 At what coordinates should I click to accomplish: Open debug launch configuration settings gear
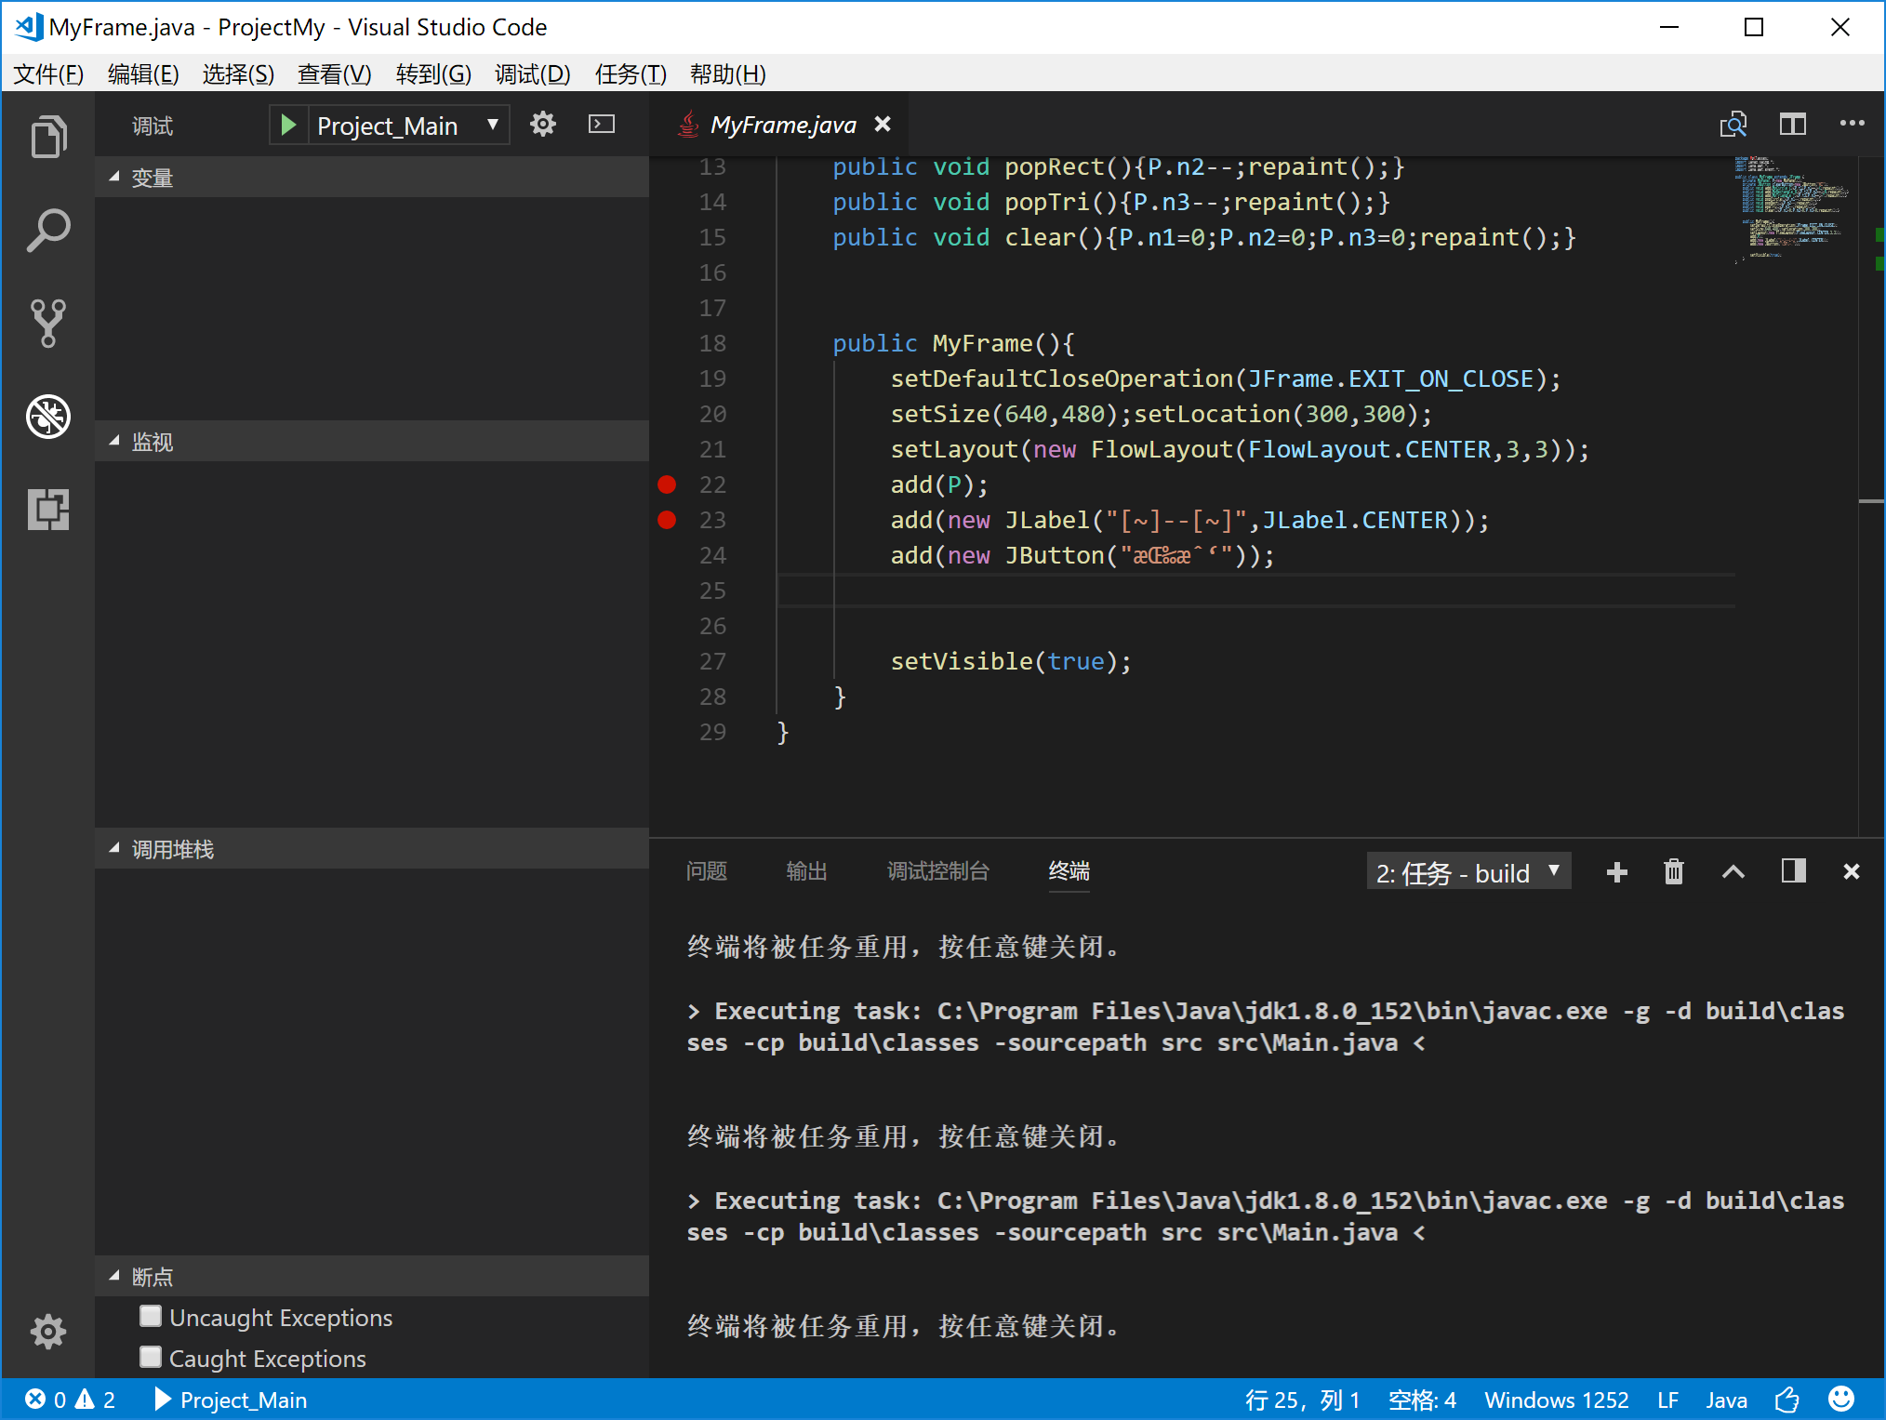(x=543, y=124)
